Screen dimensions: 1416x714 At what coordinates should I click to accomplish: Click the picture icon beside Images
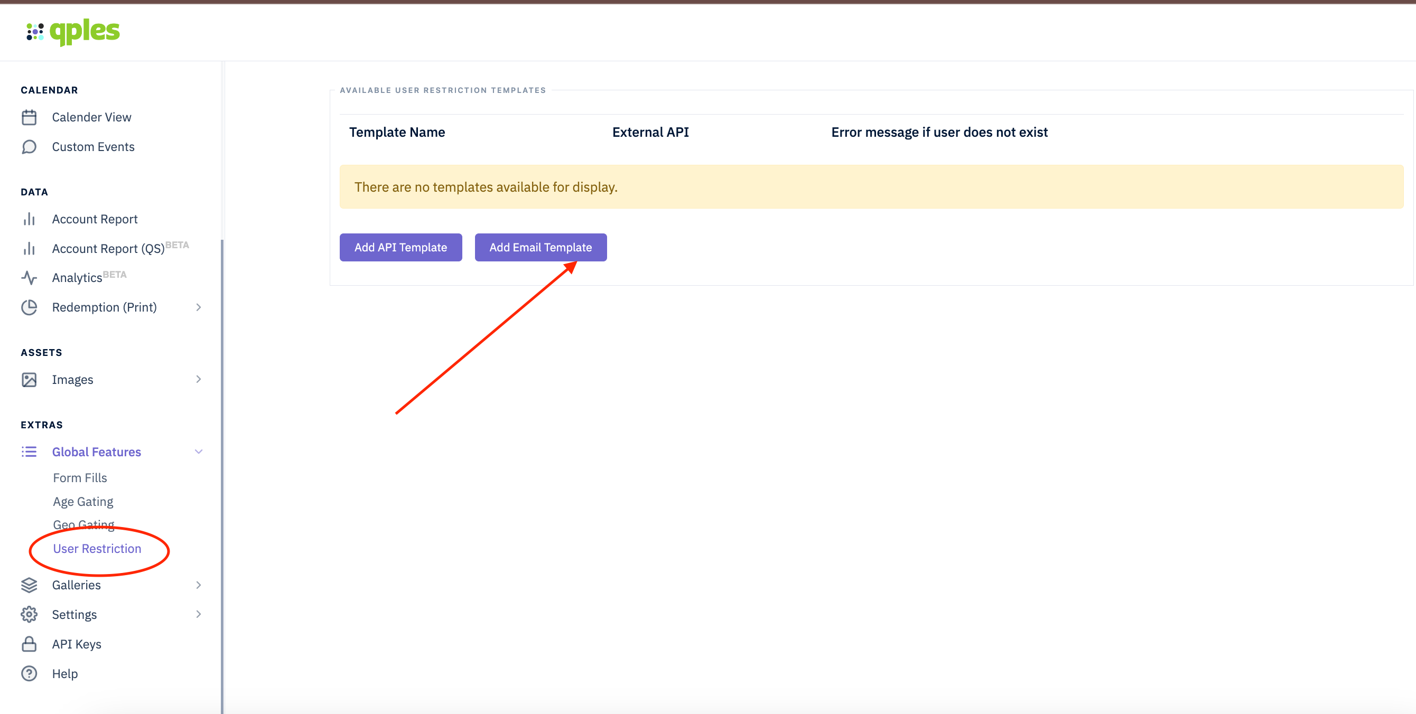pos(29,380)
